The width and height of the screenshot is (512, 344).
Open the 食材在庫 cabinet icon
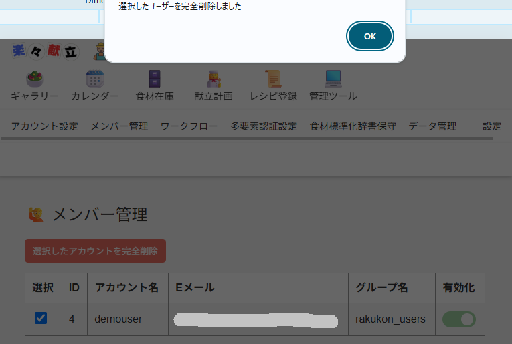tap(155, 79)
